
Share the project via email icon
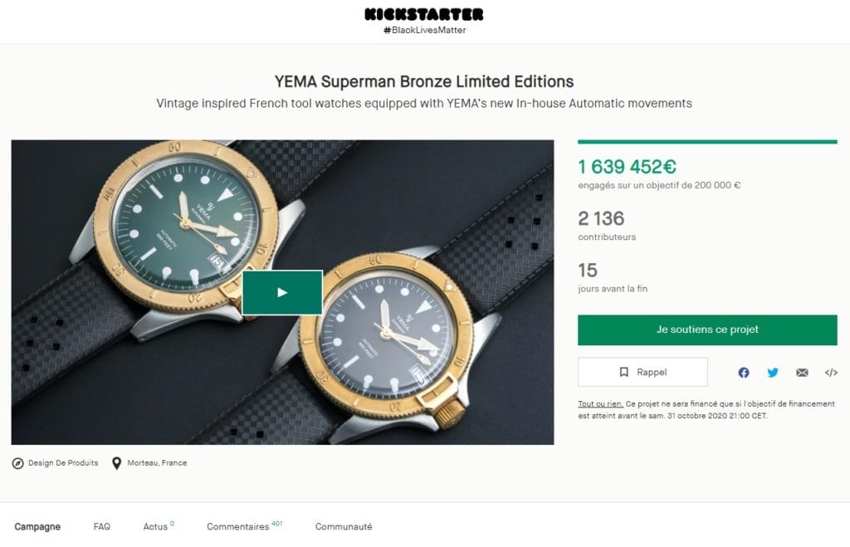(x=802, y=373)
